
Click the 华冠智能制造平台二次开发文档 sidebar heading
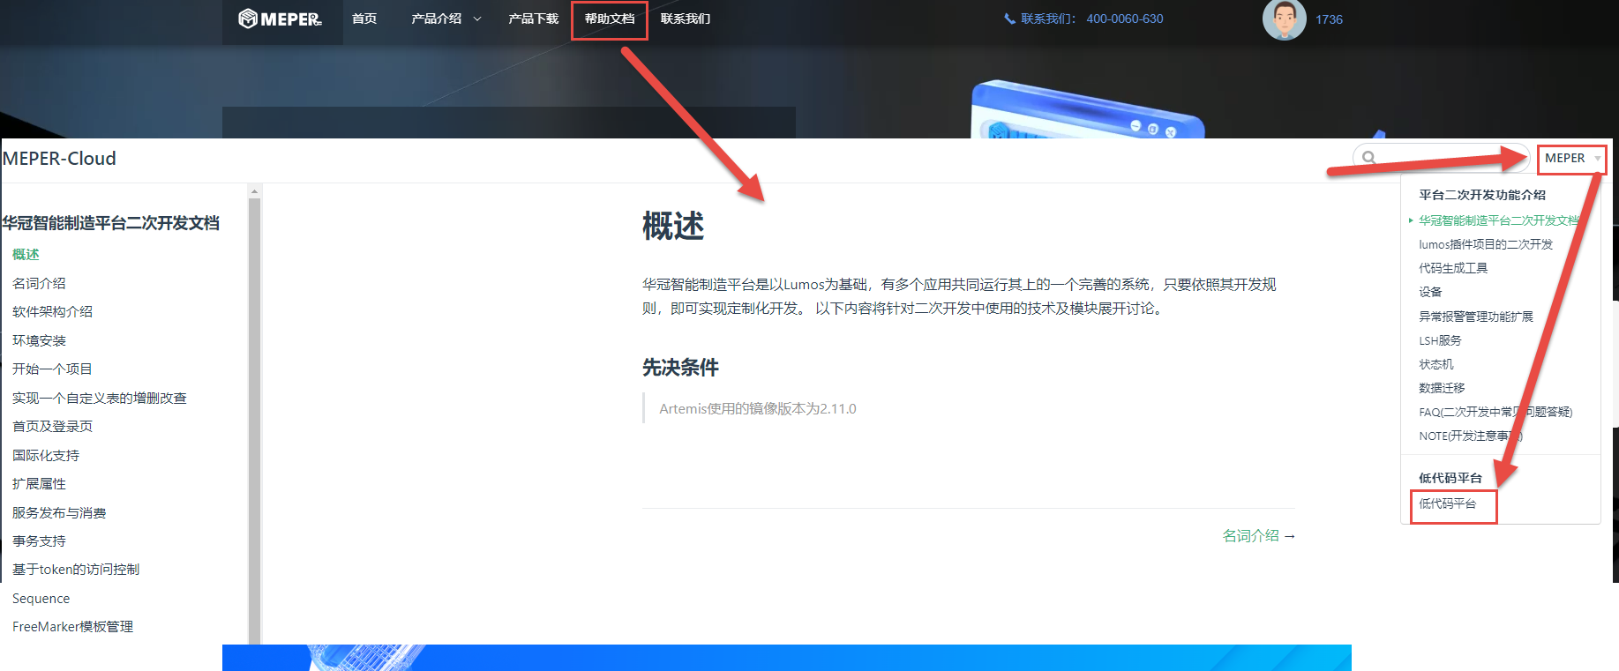click(110, 223)
